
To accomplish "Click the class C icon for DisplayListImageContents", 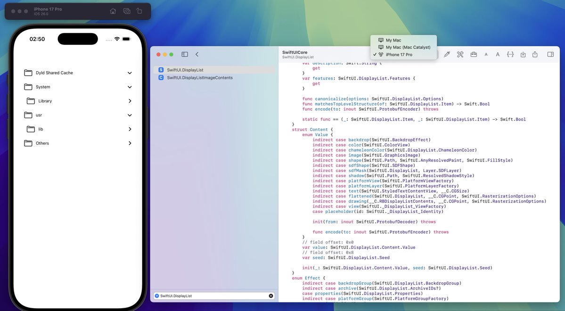I will point(161,77).
